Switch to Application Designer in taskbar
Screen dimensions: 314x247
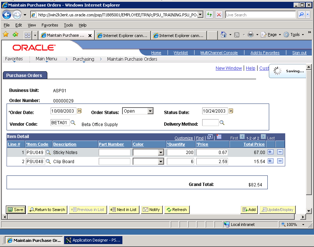point(93,240)
